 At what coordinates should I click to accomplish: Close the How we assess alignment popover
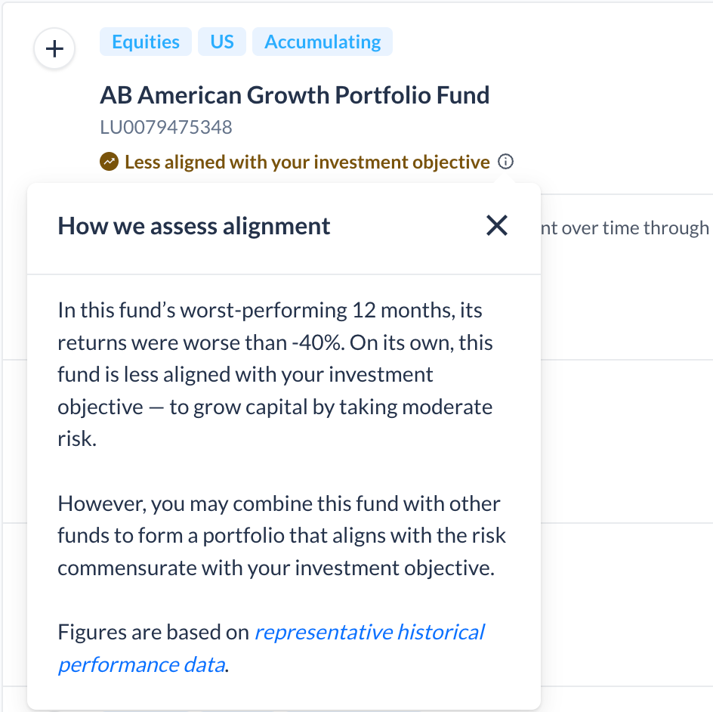tap(496, 226)
